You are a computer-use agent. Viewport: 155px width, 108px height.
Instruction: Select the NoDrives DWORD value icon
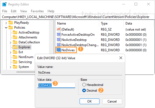(x=59, y=50)
